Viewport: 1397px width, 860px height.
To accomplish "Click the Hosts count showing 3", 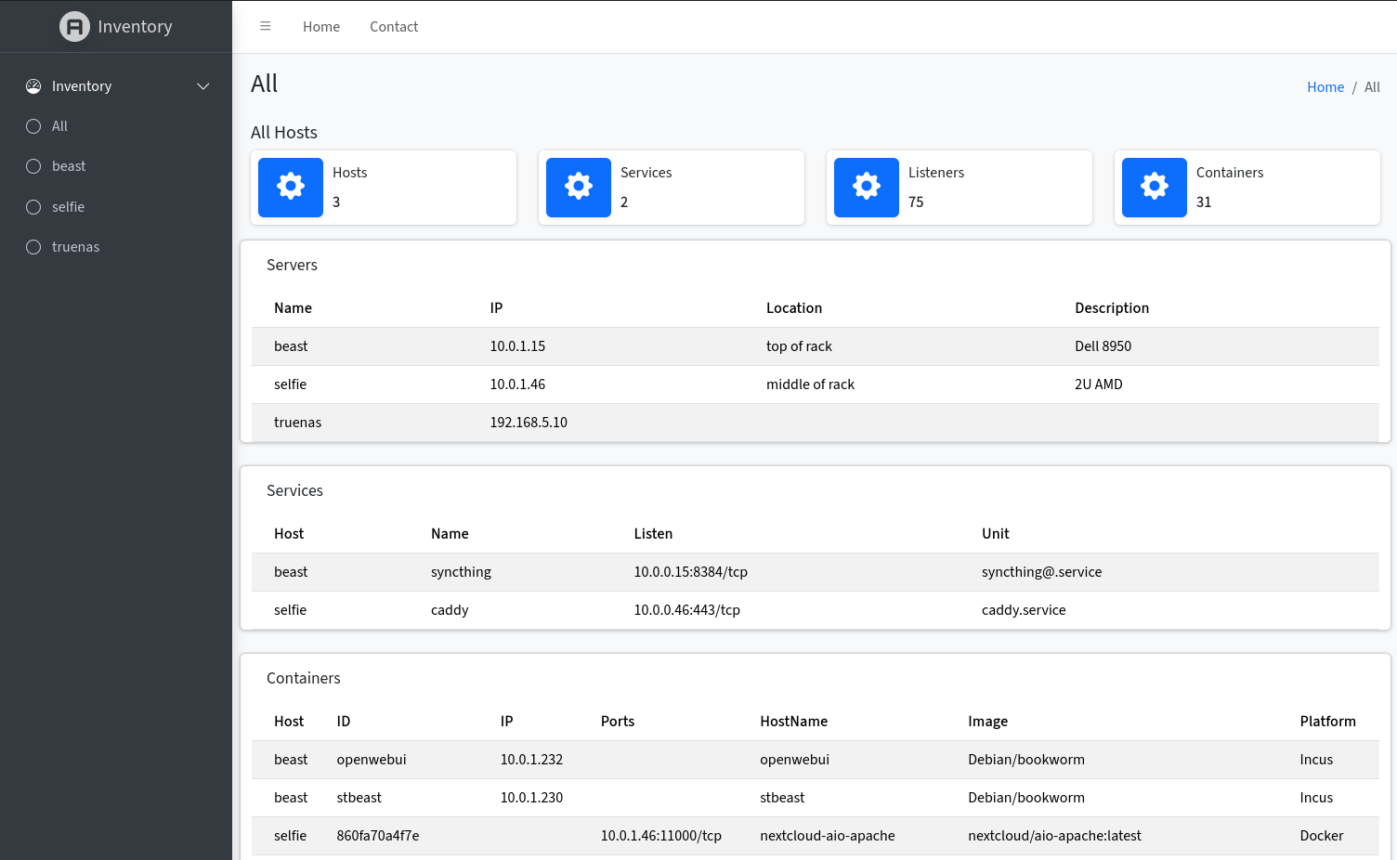I will point(336,202).
